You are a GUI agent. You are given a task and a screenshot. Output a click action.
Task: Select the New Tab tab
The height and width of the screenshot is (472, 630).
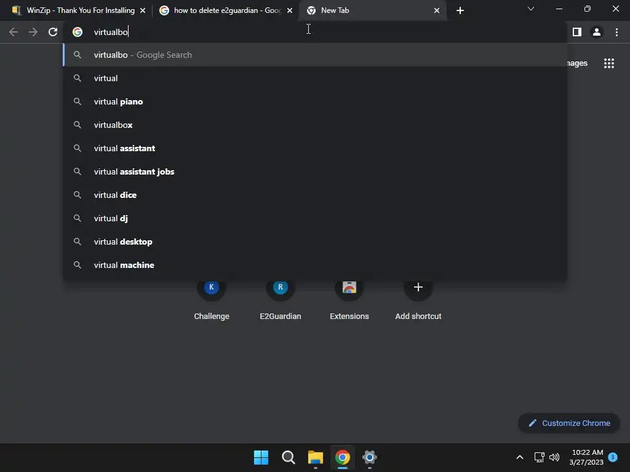pyautogui.click(x=373, y=10)
